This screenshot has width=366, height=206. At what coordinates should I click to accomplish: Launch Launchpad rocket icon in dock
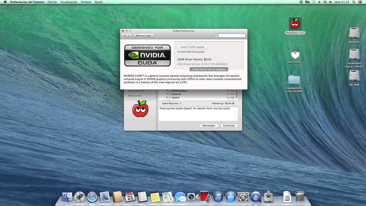click(x=79, y=197)
